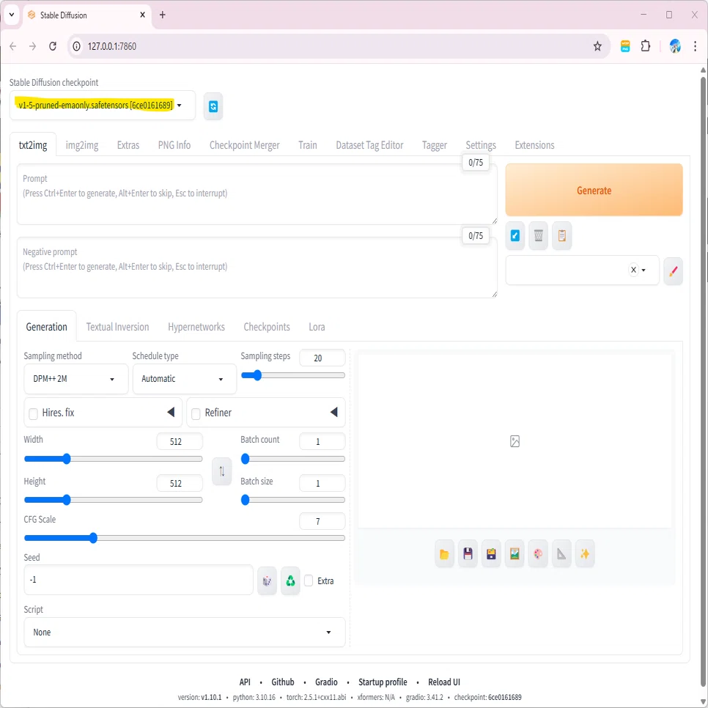Open images output folder icon

444,553
